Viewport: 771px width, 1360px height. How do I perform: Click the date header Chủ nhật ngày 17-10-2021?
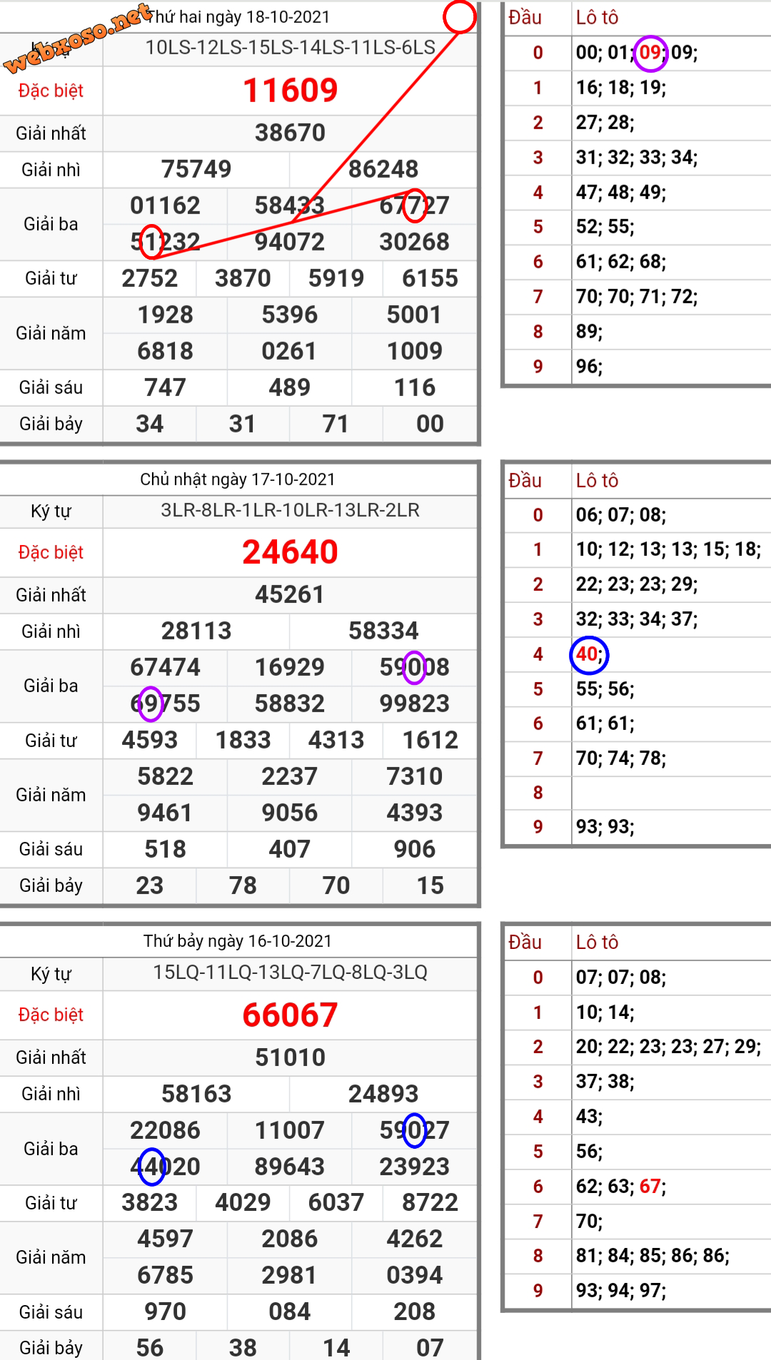(x=238, y=479)
